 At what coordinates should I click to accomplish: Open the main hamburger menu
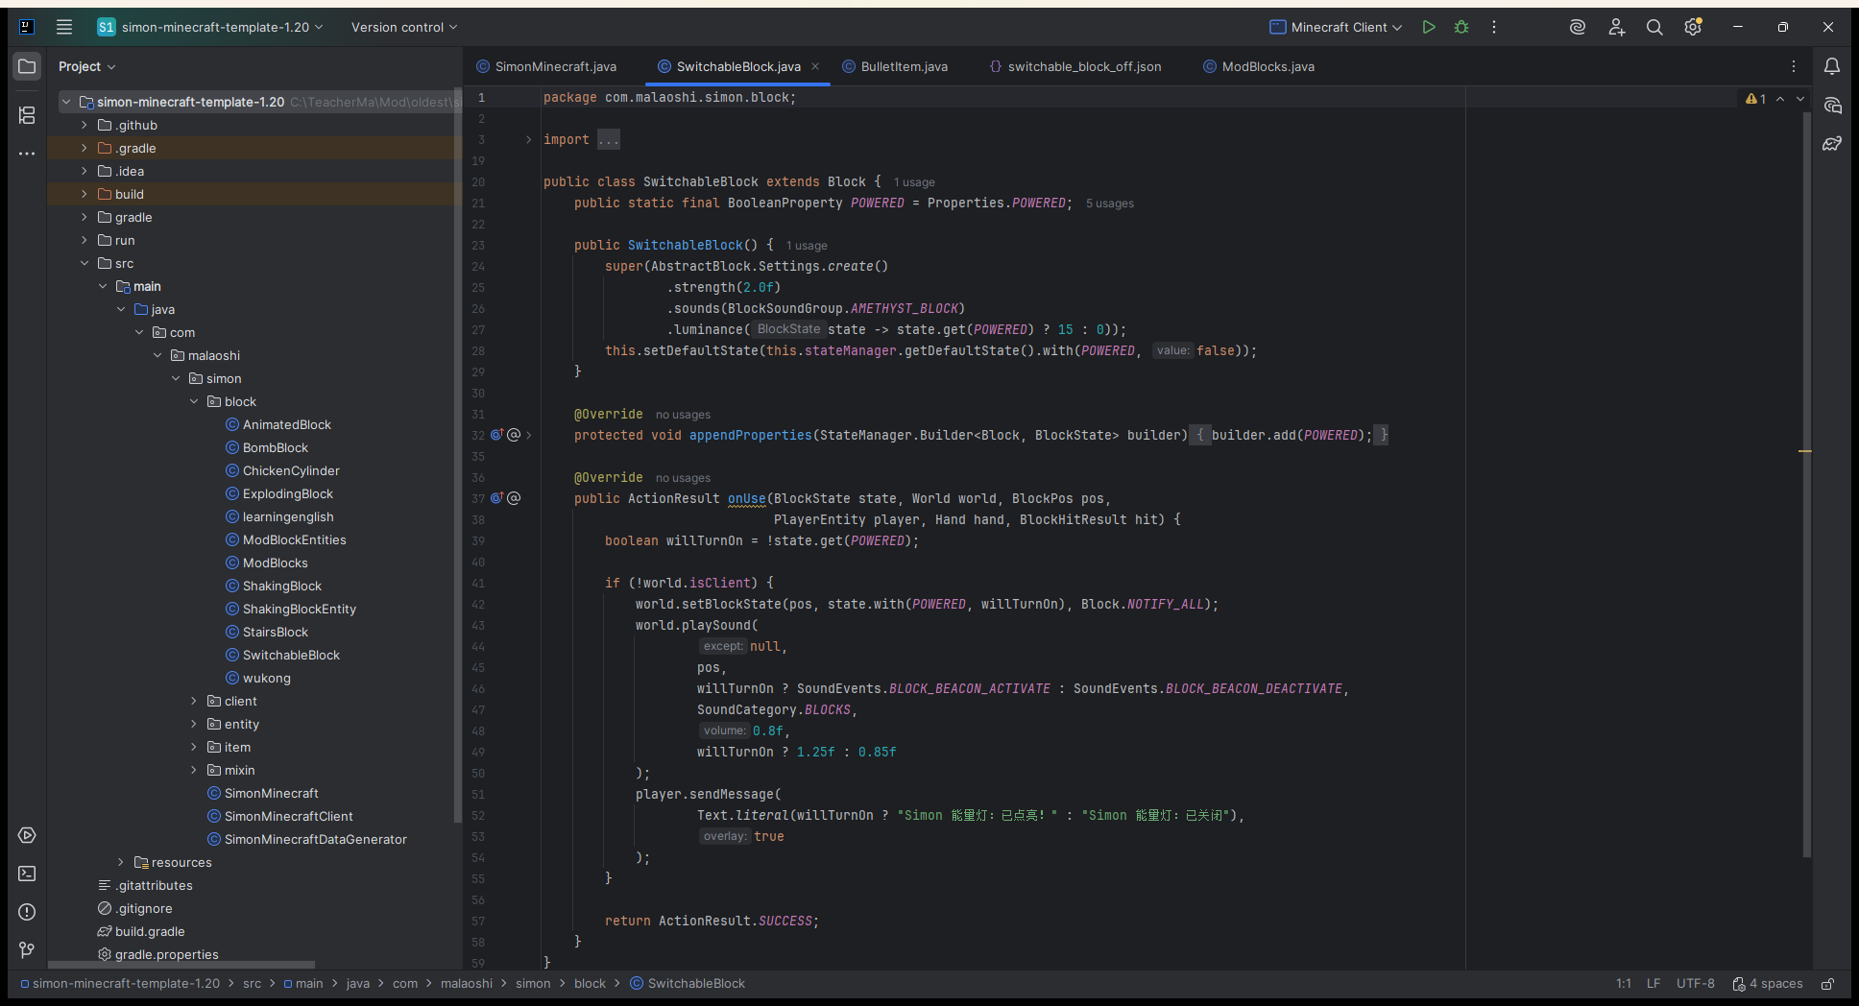point(64,27)
